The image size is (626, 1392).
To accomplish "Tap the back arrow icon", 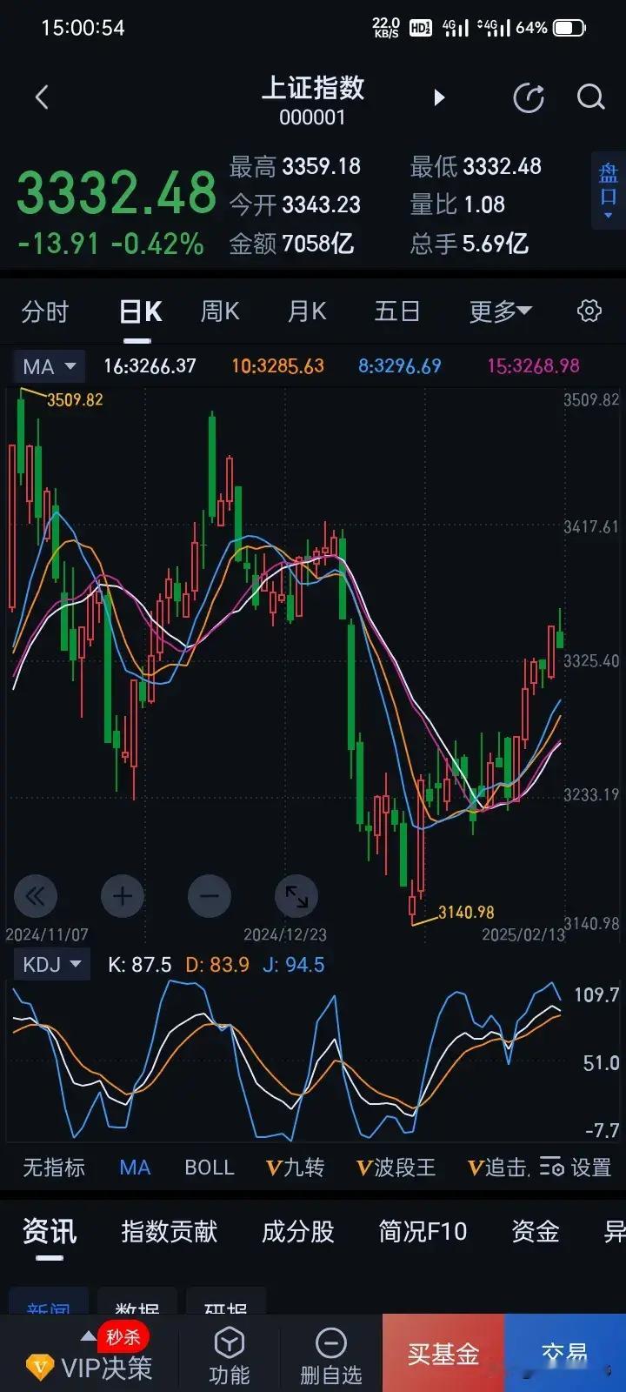I will pos(42,97).
